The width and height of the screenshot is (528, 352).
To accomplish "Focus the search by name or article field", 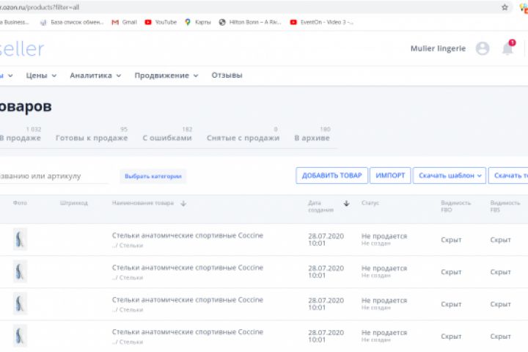I will [54, 176].
